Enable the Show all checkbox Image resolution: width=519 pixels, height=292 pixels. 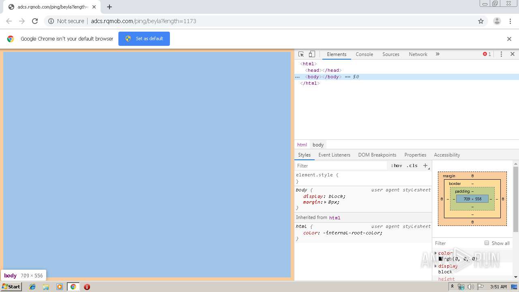[x=487, y=243]
